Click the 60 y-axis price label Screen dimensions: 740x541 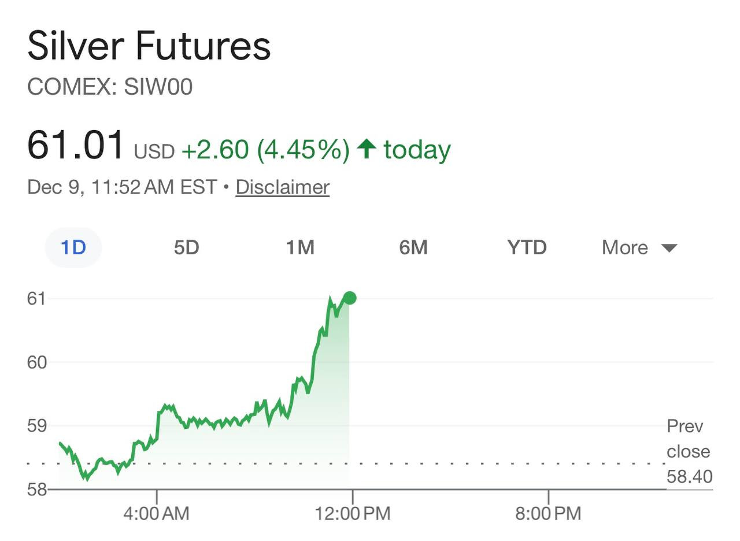[x=36, y=362]
